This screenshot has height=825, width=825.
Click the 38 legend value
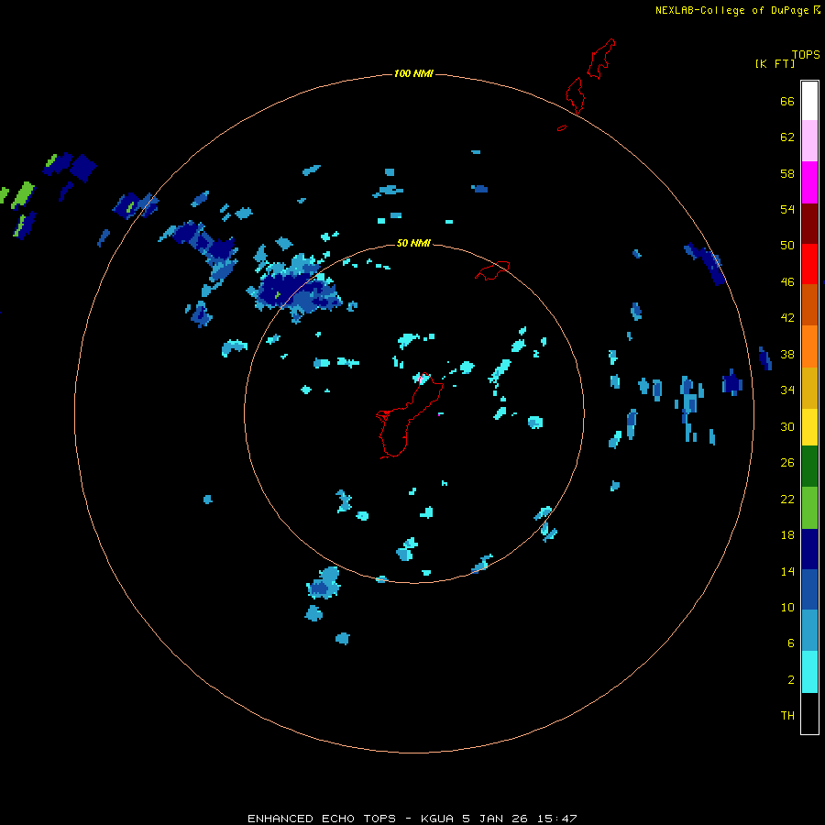tap(787, 354)
